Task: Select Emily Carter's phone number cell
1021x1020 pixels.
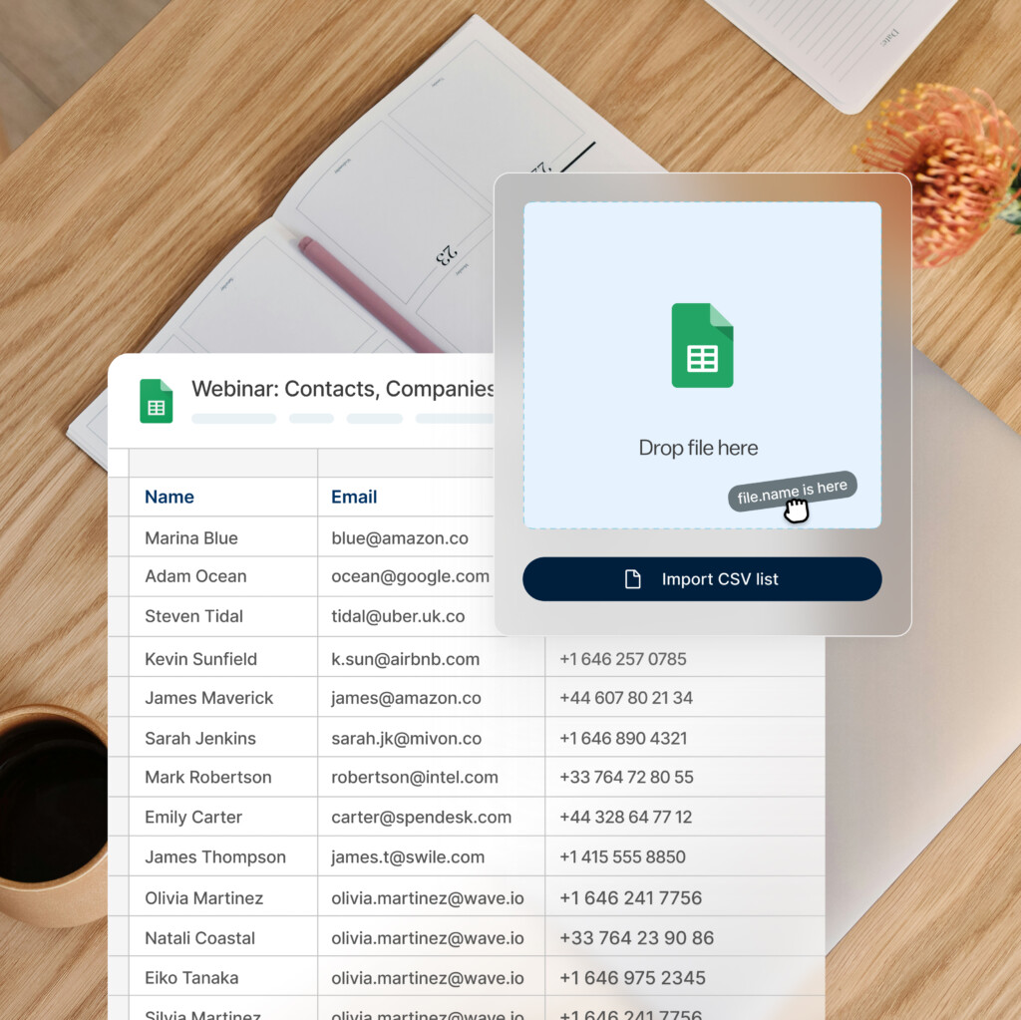Action: pos(625,817)
